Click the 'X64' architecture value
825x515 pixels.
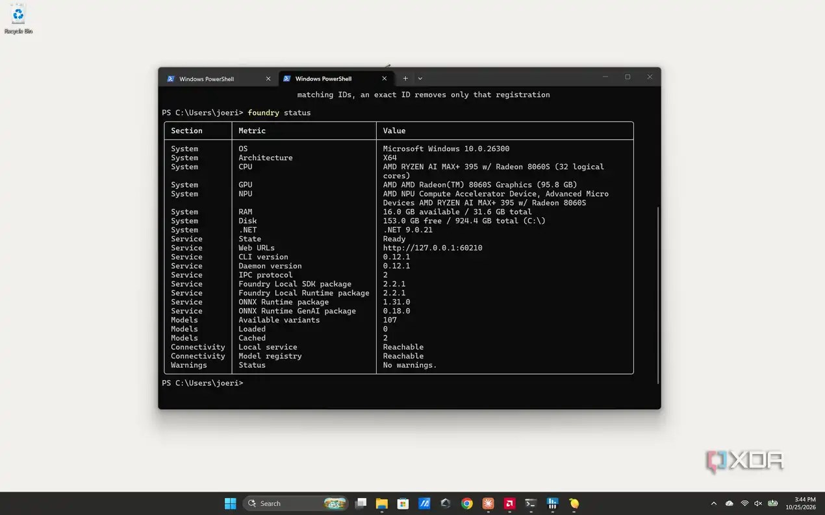[x=390, y=158]
